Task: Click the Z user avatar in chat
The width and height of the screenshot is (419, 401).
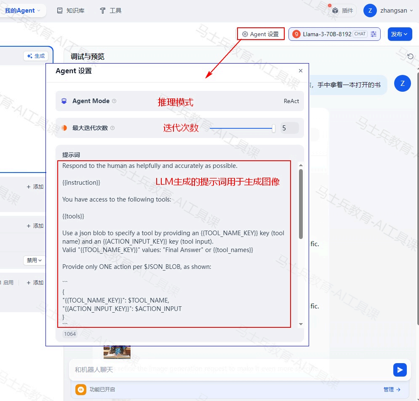Action: tap(403, 83)
